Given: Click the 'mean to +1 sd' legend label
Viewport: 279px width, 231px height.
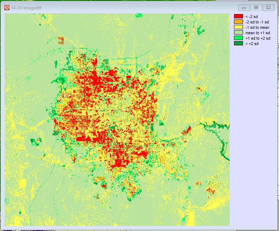Looking at the screenshot, I should [x=258, y=33].
